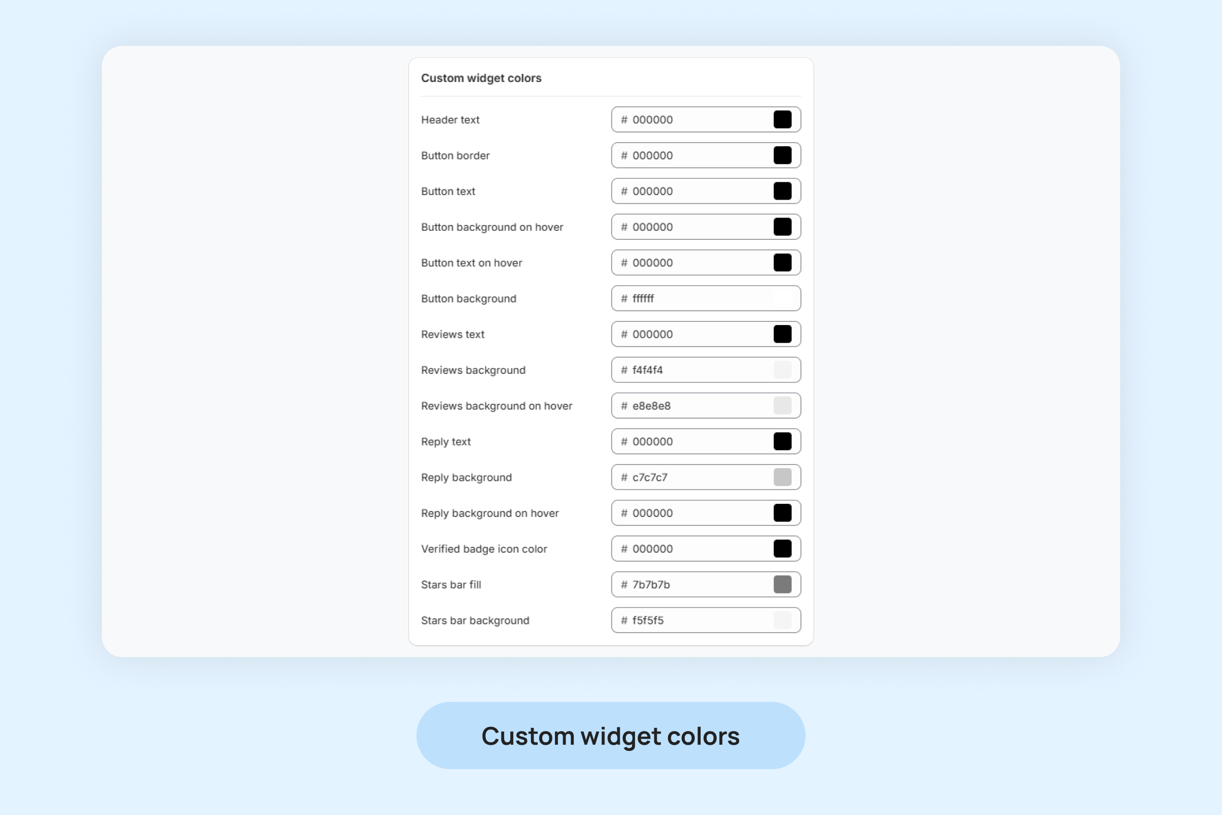Screen dimensions: 1222x815
Task: Click the Button text on hover swatch
Action: (782, 262)
